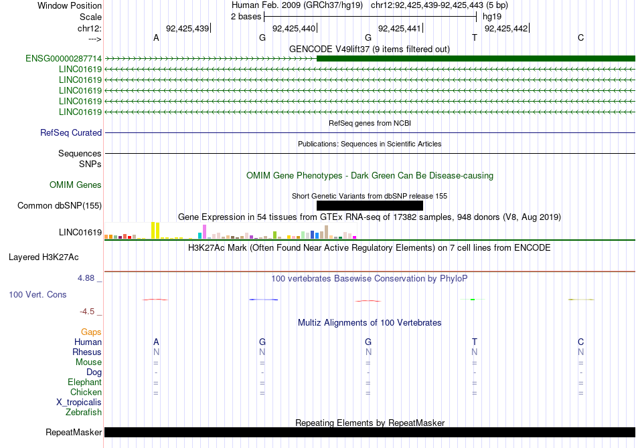
Task: Click the LINC01619 label beside GTEx bar chart
Action: coord(80,233)
